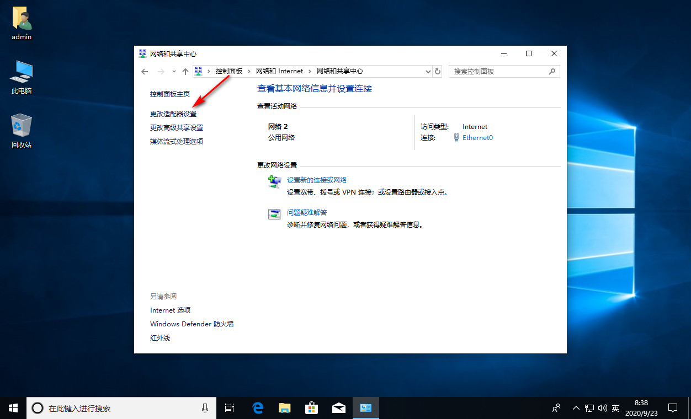Open File Explorer from the taskbar
Viewport: 691px width, 419px height.
(284, 408)
